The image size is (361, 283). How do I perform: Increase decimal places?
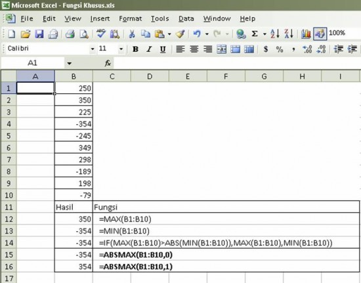[x=307, y=49]
